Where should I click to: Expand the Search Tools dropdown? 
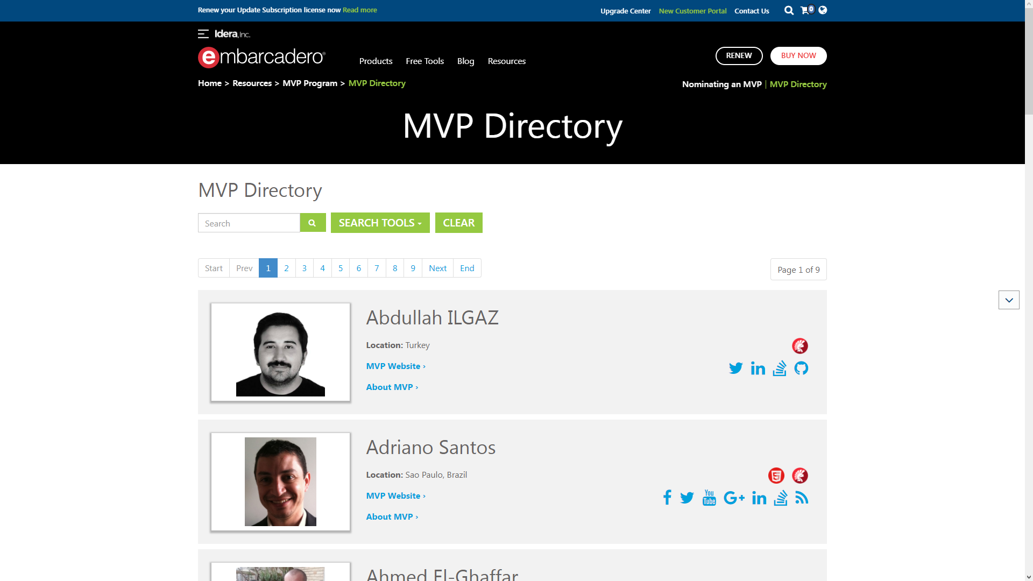380,223
